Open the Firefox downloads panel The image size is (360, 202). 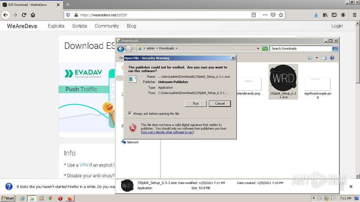click(x=316, y=15)
